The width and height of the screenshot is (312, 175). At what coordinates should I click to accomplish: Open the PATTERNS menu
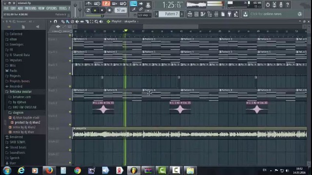(31, 8)
